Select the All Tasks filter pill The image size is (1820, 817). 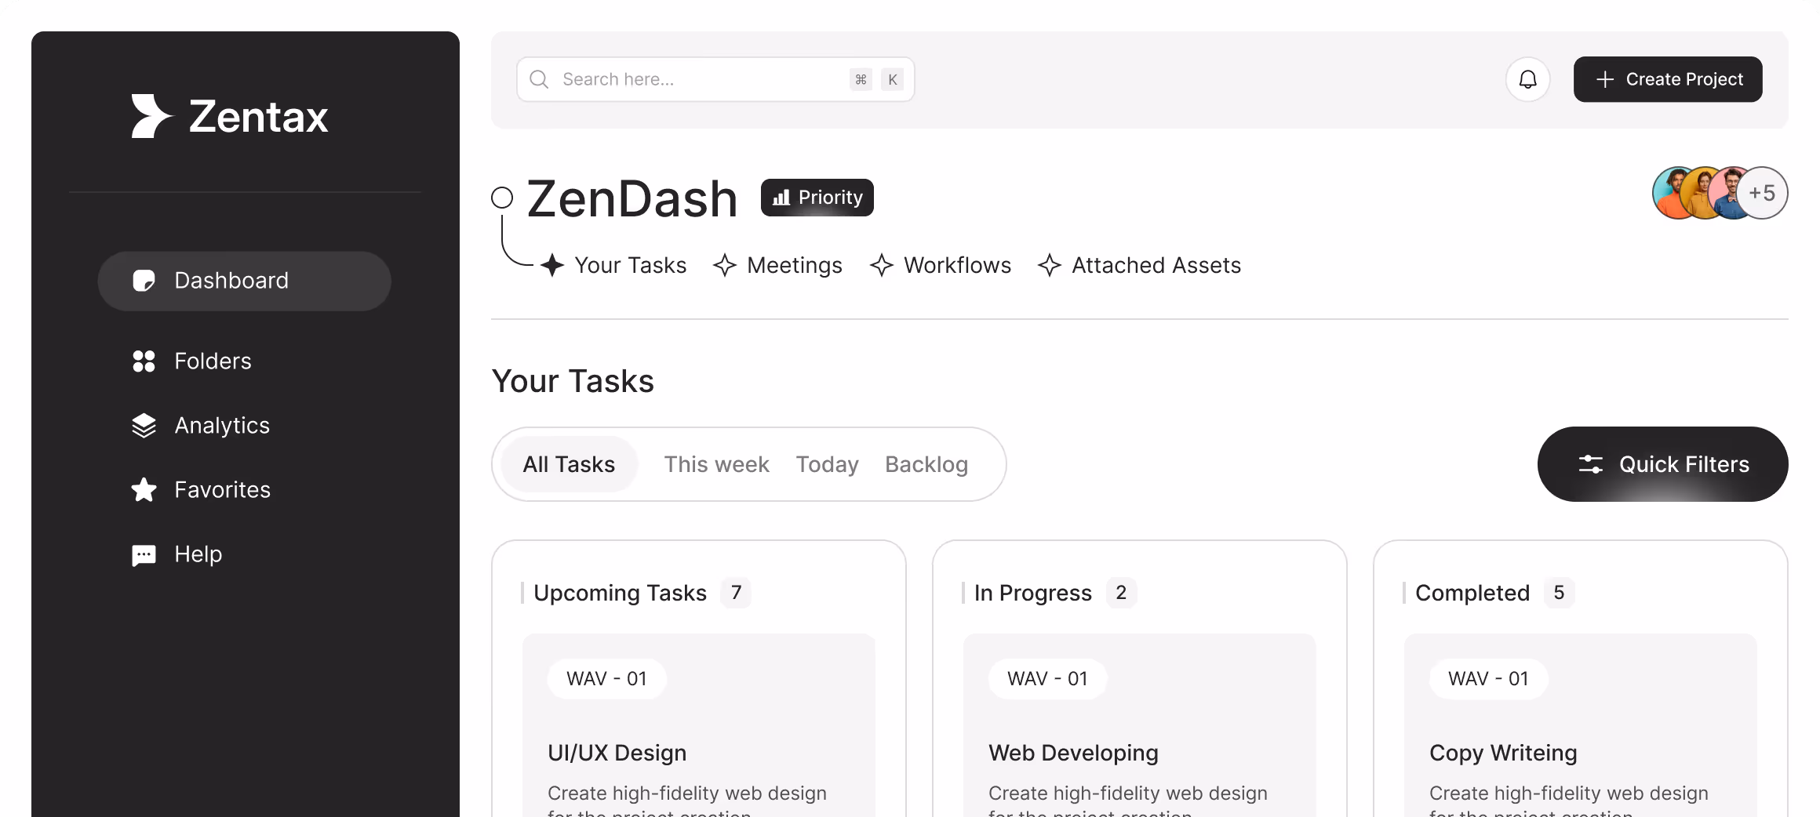pyautogui.click(x=569, y=464)
